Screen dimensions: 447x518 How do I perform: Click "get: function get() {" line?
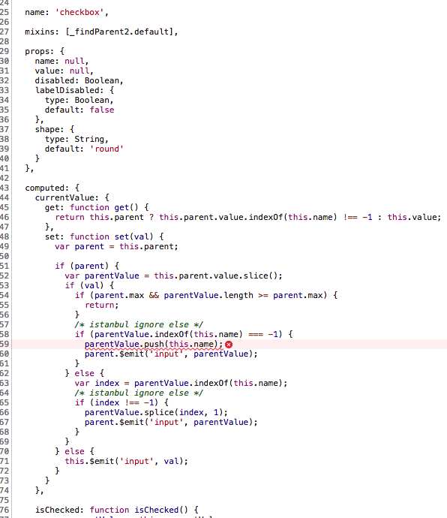coord(97,208)
